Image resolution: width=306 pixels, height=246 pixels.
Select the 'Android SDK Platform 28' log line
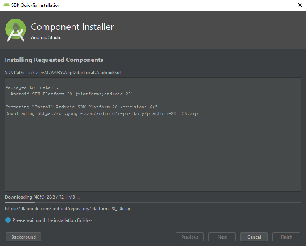click(x=69, y=94)
